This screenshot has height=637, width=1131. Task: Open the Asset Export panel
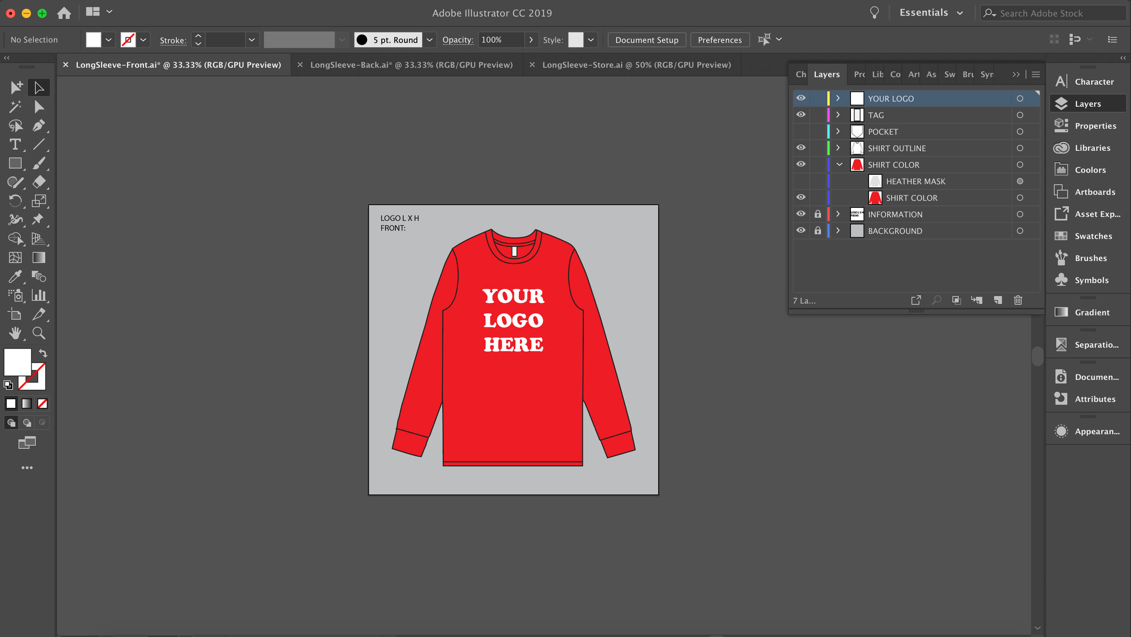(1087, 214)
